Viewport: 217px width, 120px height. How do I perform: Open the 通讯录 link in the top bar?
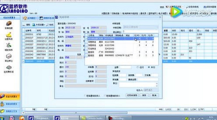pyautogui.click(x=143, y=13)
